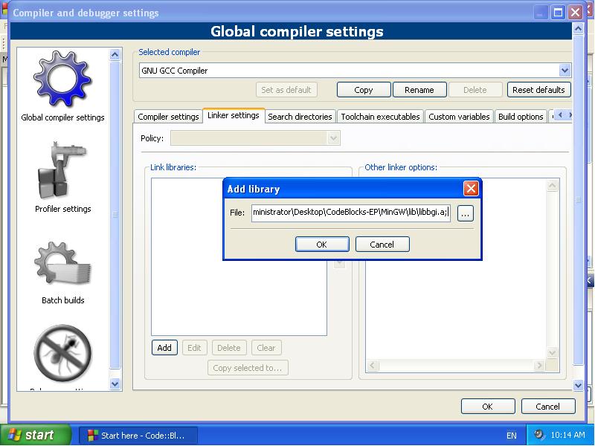
Task: Close the Add library dialog
Action: click(470, 189)
